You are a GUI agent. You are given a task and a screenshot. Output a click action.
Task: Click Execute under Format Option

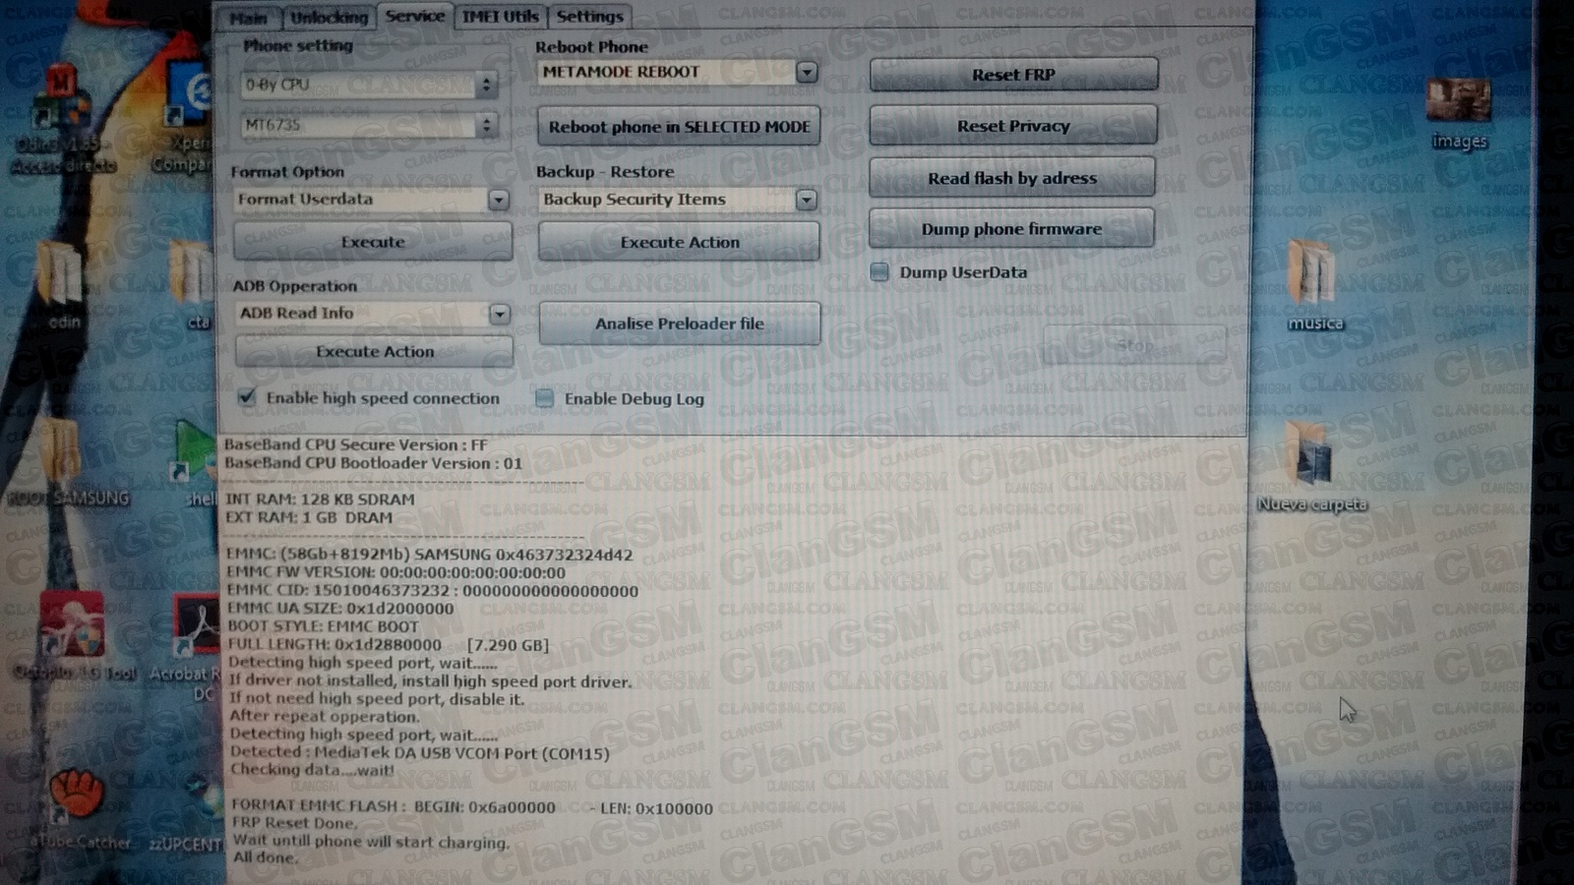pyautogui.click(x=373, y=242)
